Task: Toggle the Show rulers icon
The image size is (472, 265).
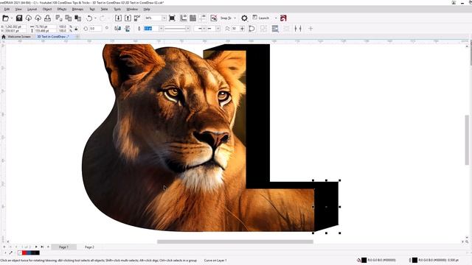Action: [x=184, y=18]
